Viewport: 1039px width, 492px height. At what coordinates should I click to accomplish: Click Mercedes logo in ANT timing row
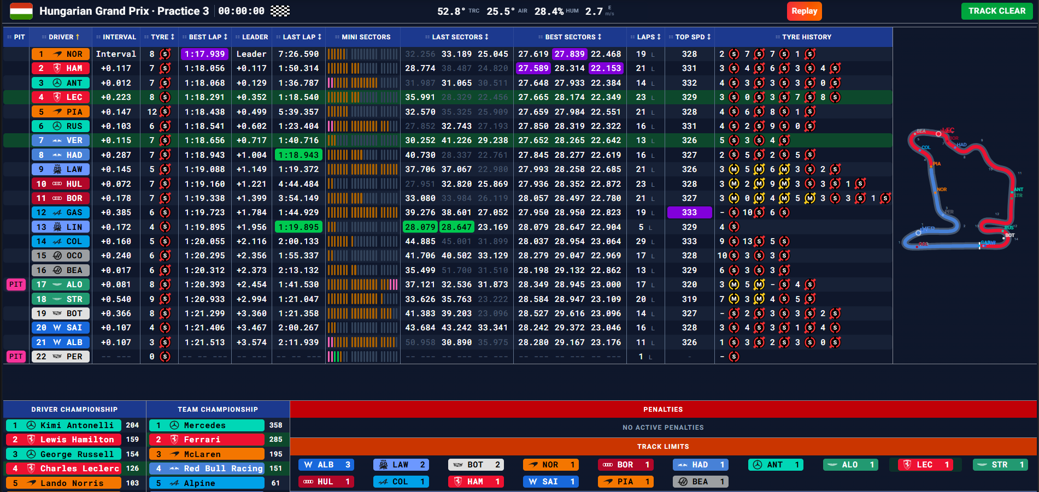point(57,83)
